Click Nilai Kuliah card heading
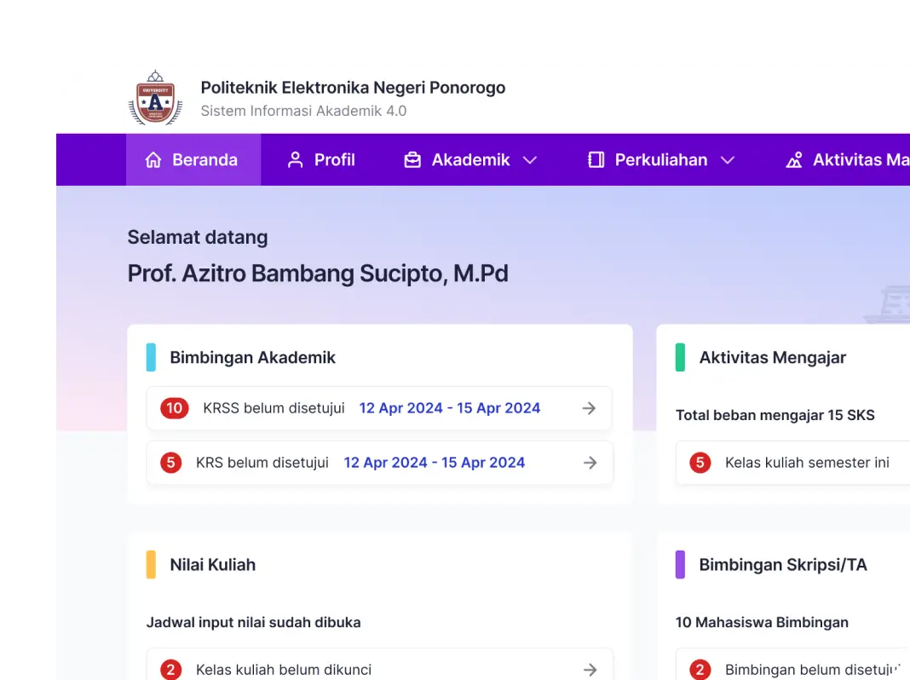 coord(212,565)
